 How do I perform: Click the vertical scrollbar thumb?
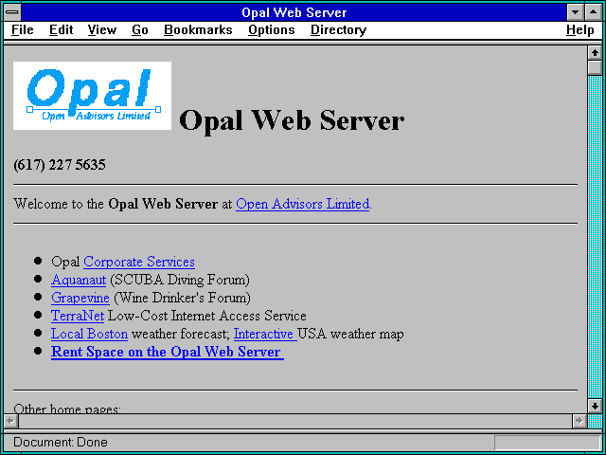595,67
